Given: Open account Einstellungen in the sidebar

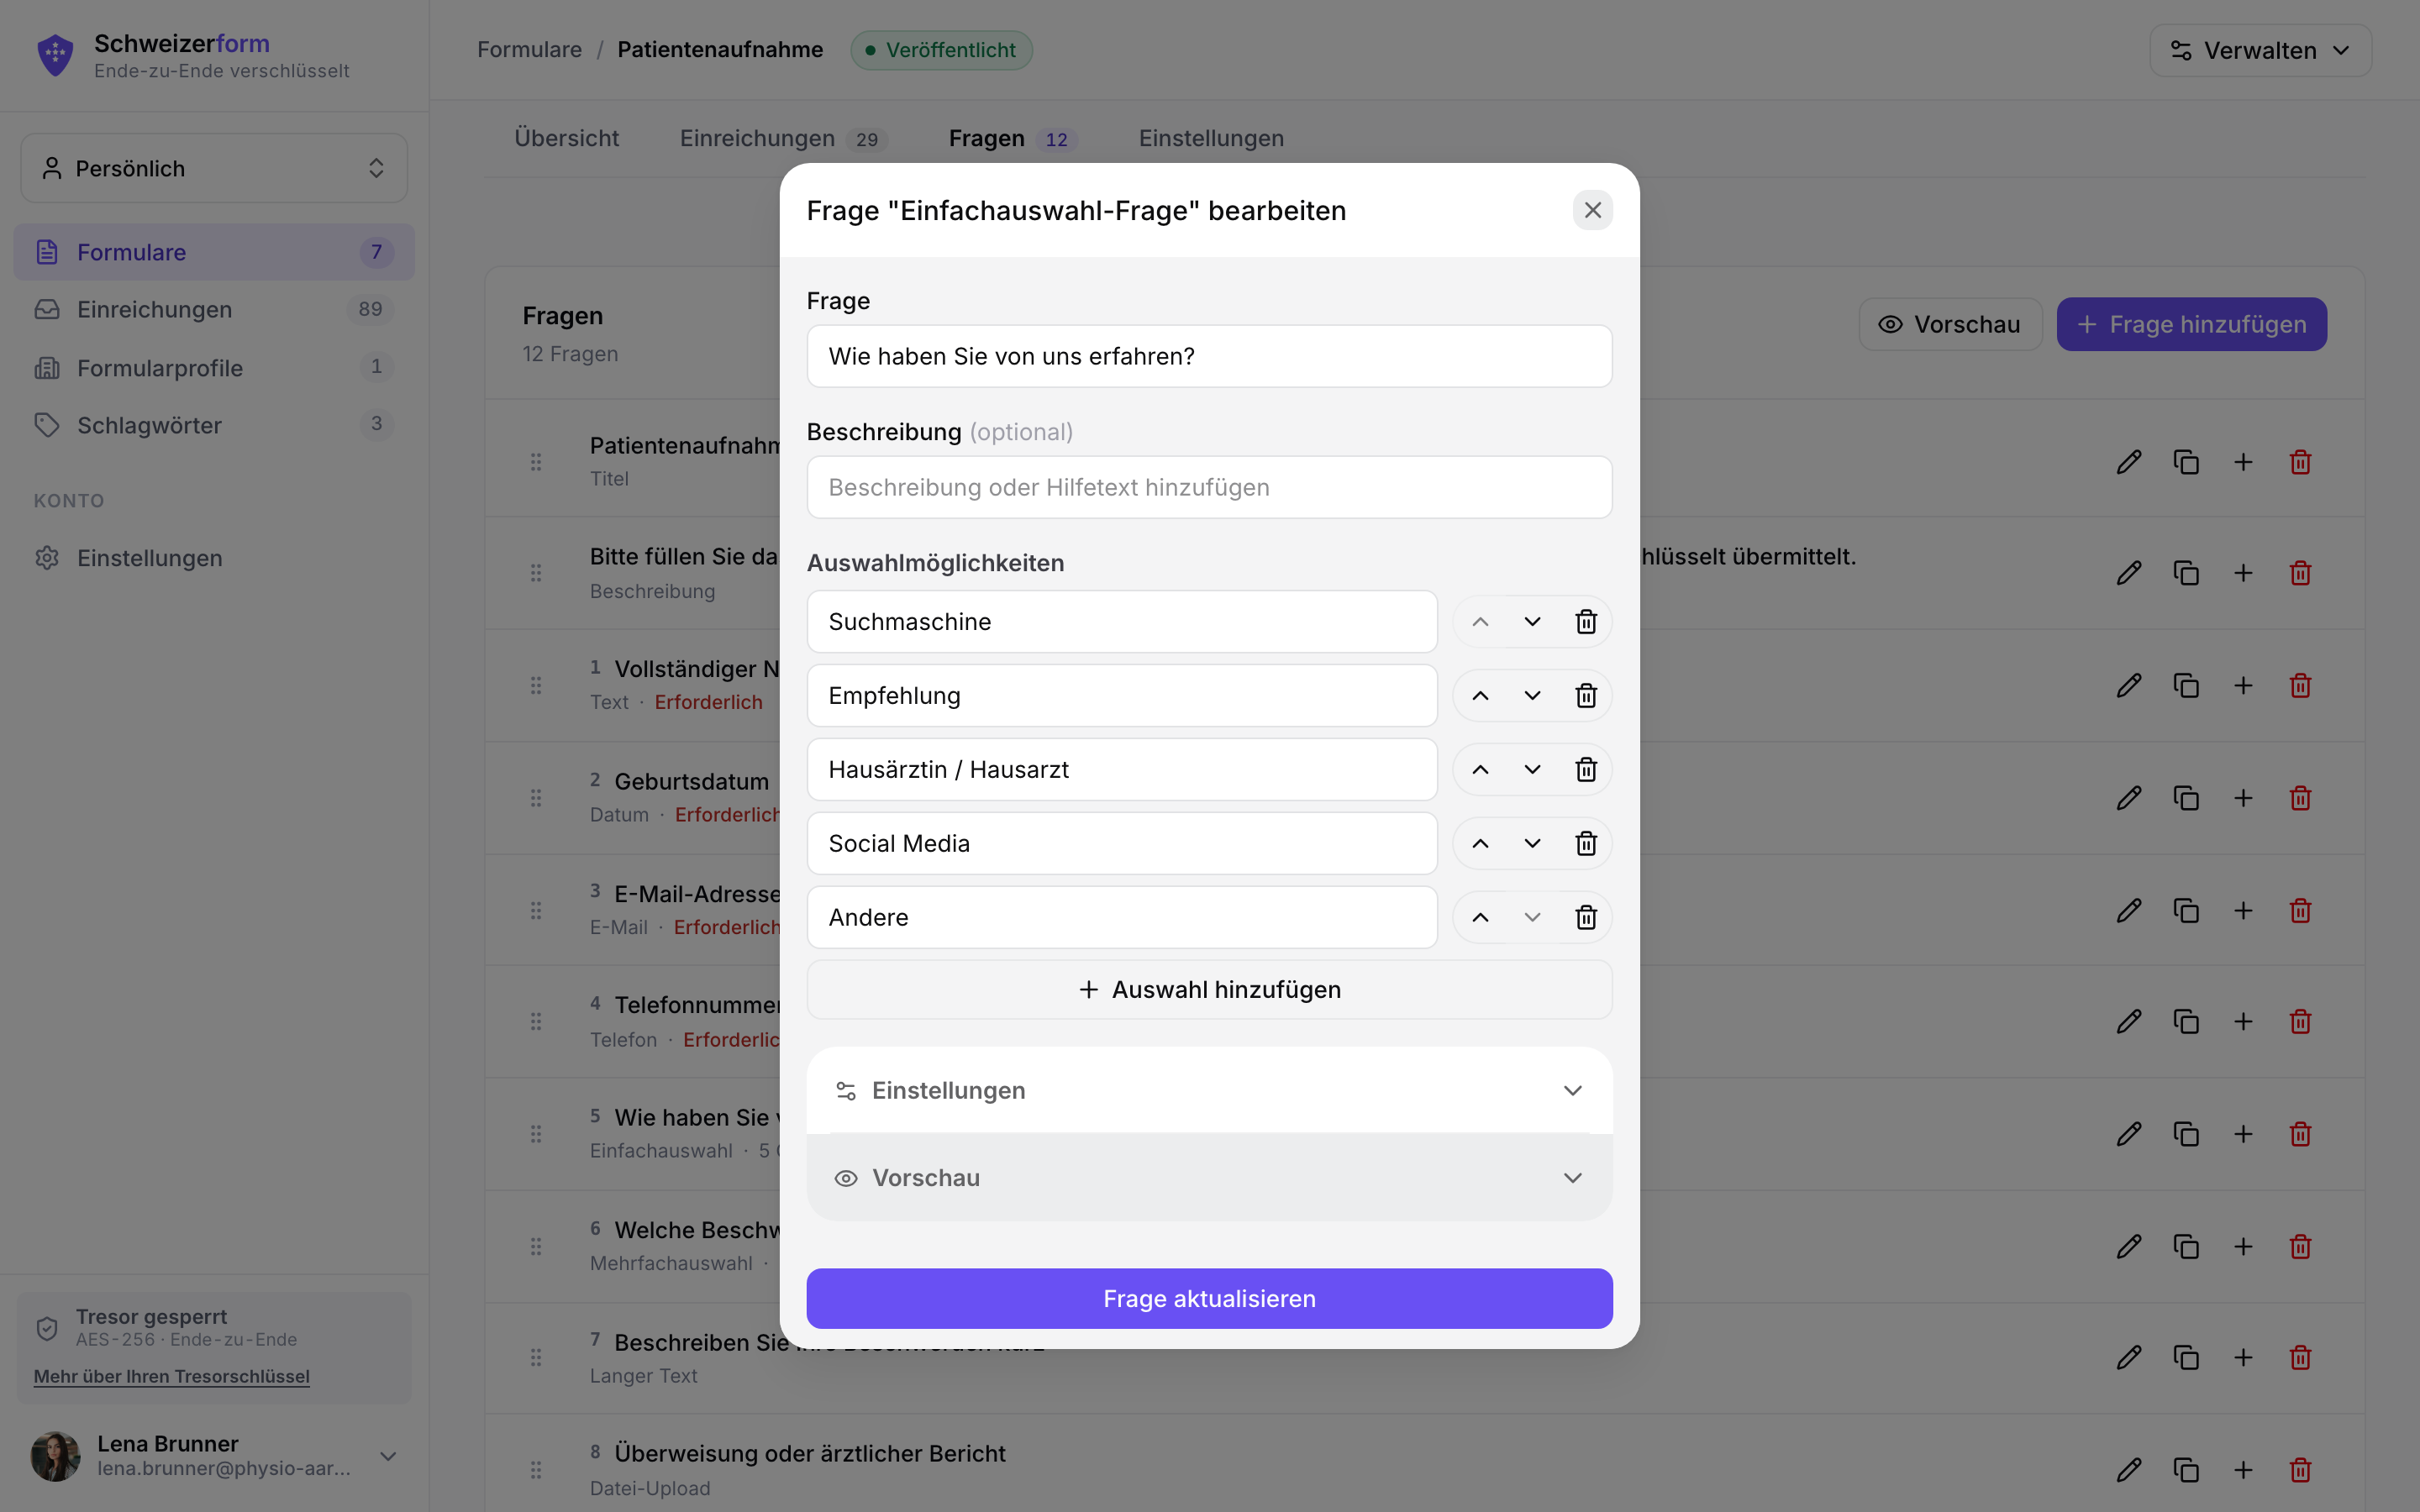Looking at the screenshot, I should [x=214, y=558].
